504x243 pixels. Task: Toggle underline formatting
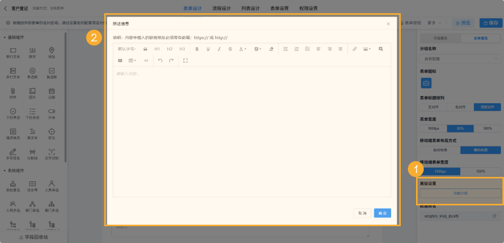coord(209,49)
